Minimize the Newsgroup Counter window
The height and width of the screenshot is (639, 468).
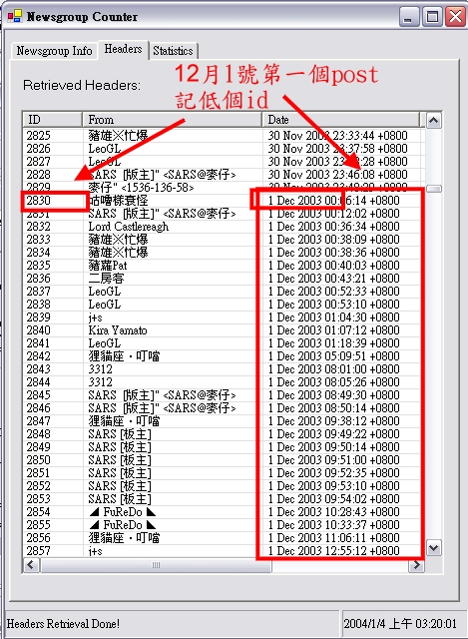point(409,17)
